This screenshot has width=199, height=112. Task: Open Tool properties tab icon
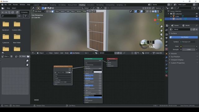tap(167, 30)
